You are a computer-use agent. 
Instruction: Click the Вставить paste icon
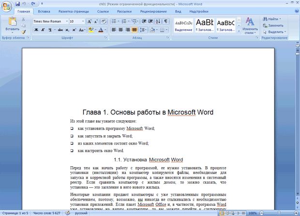coord(13,21)
